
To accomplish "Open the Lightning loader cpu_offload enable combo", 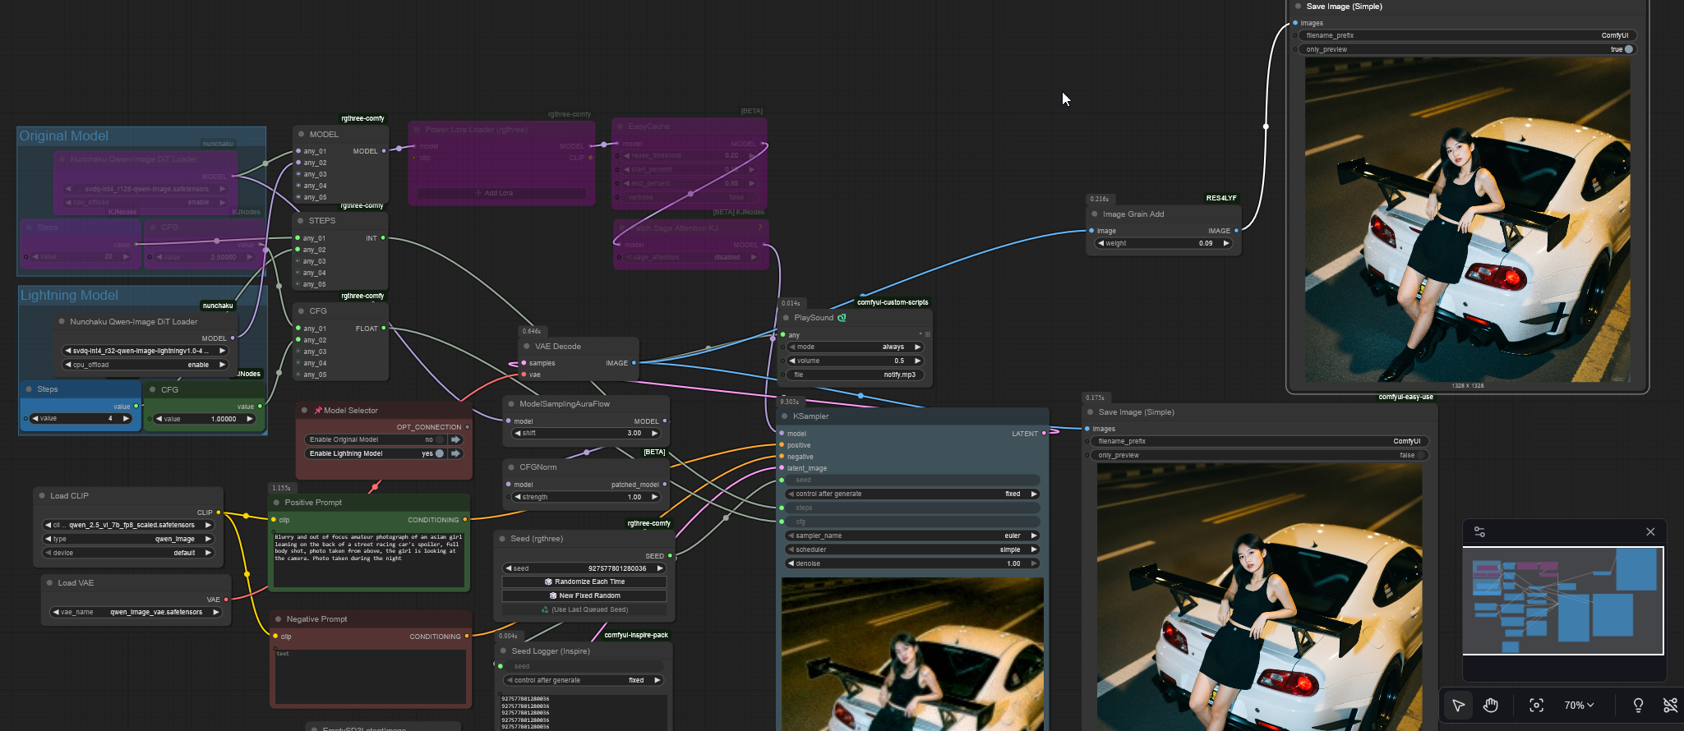I will click(x=145, y=365).
